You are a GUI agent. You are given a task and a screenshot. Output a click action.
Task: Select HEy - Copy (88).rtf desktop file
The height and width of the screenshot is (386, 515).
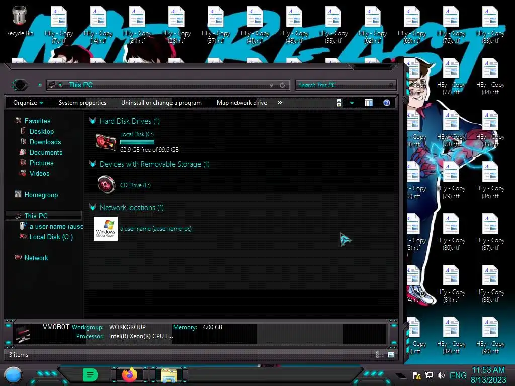click(x=490, y=283)
